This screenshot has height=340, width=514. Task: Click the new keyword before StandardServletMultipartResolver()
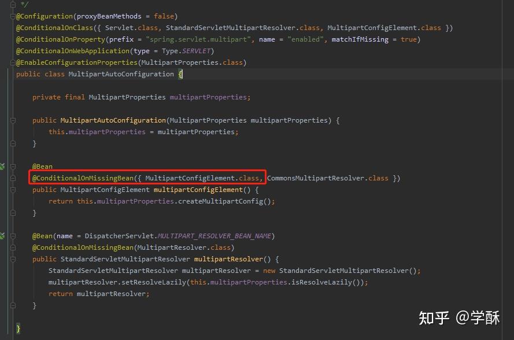point(269,271)
